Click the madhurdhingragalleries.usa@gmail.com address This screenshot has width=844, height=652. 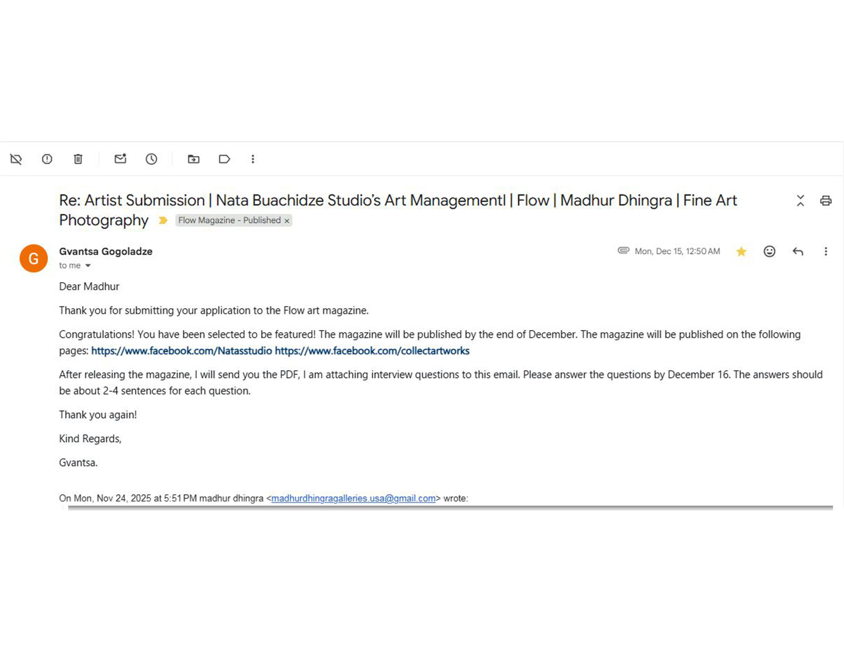[x=353, y=498]
